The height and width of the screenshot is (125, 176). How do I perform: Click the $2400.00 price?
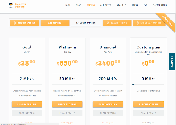pyautogui.click(x=108, y=63)
